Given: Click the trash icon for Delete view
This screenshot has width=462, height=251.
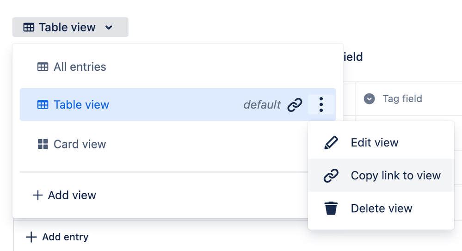Looking at the screenshot, I should point(331,208).
